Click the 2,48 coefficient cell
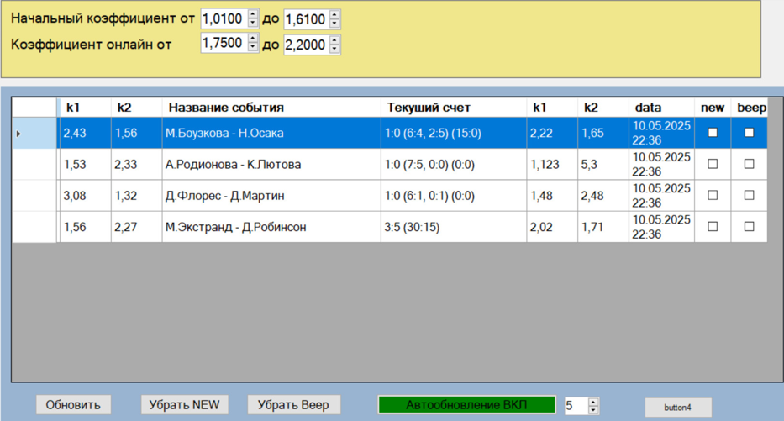 [x=603, y=196]
